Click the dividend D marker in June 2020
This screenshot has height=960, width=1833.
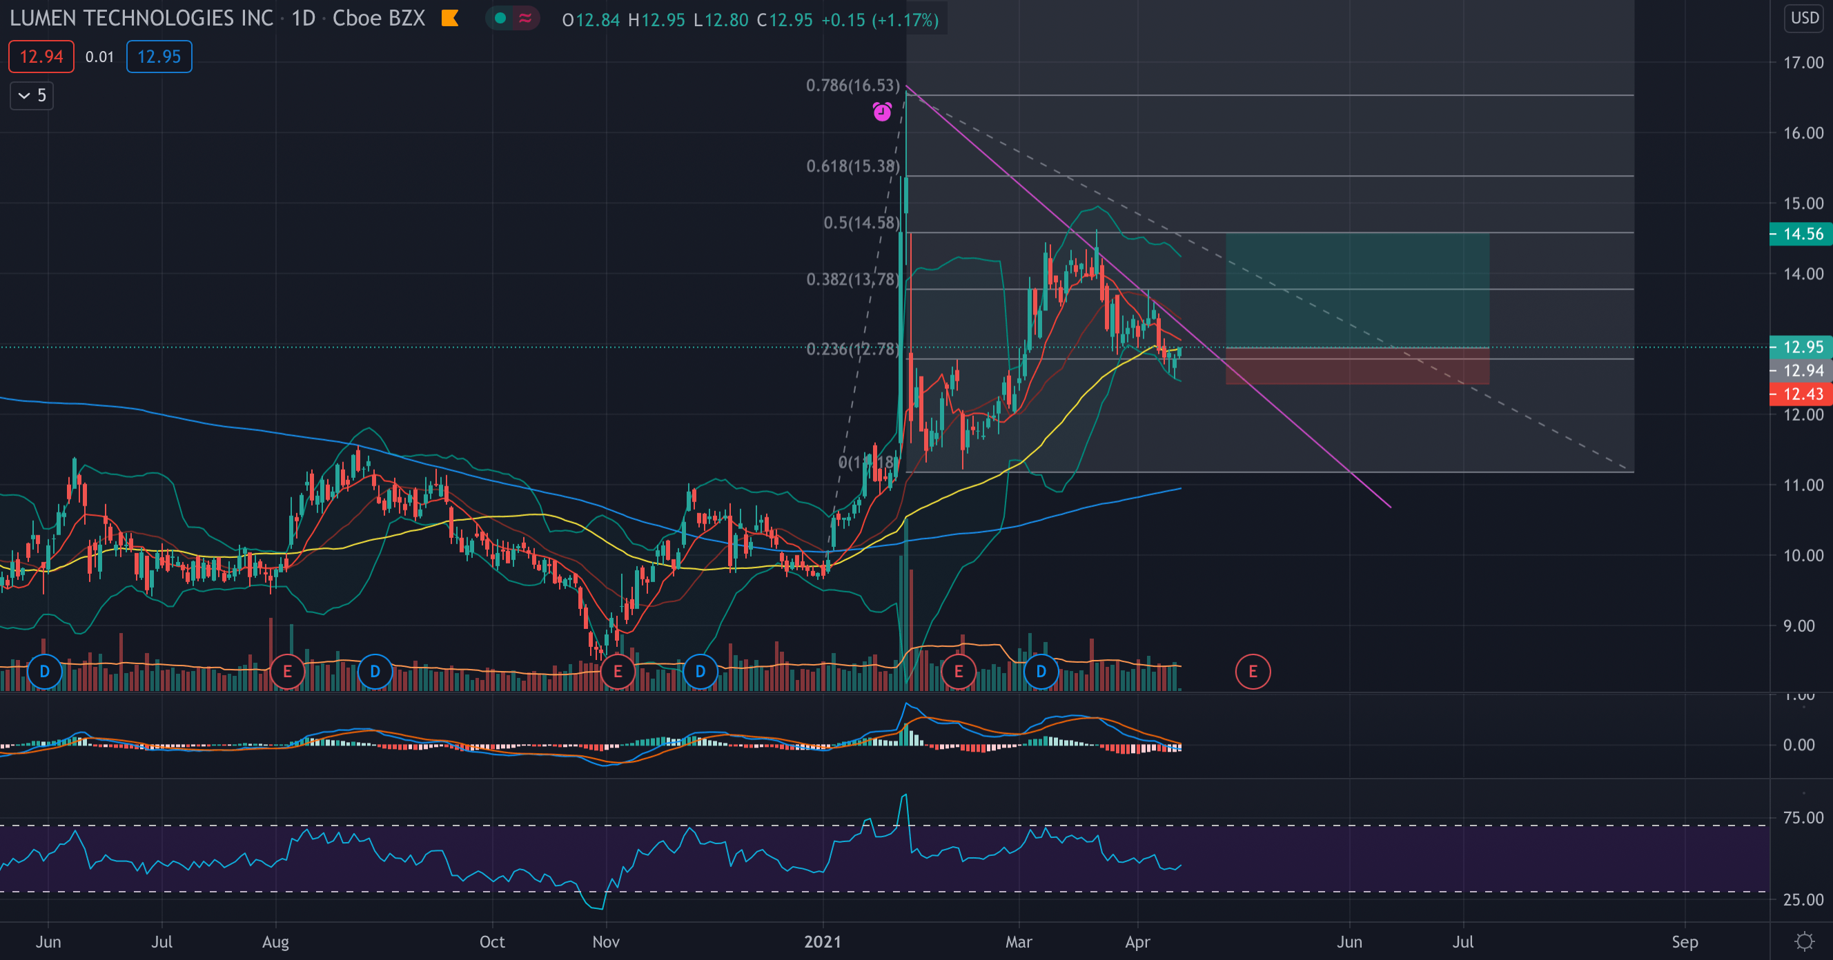point(45,671)
